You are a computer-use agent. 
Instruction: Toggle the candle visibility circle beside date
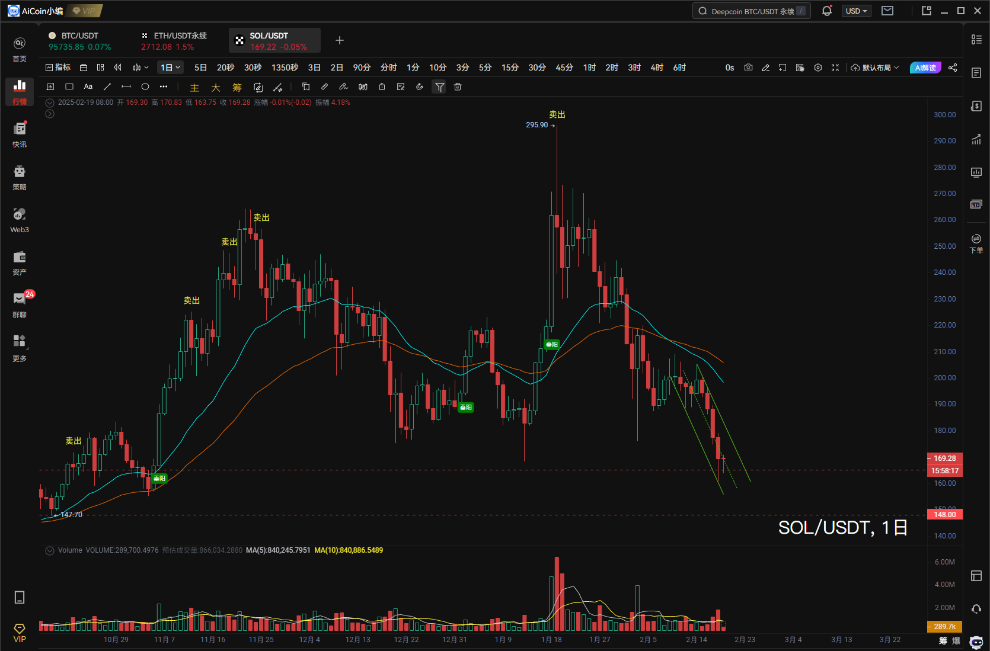click(50, 102)
